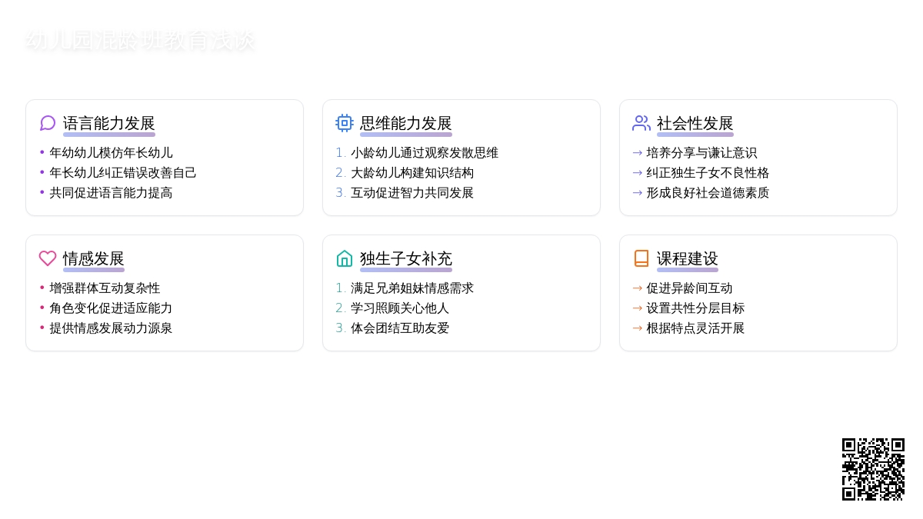This screenshot has width=923, height=519.
Task: Click the item 大龄幼儿构建知识结构
Action: pyautogui.click(x=412, y=172)
